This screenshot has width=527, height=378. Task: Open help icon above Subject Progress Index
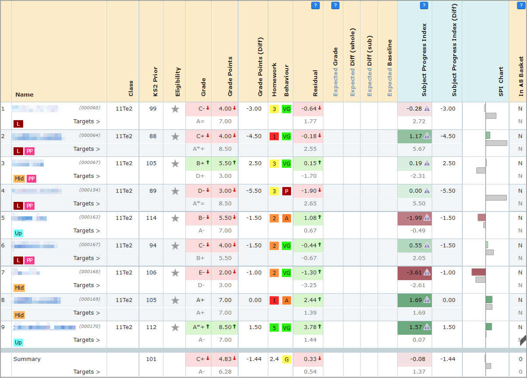pyautogui.click(x=424, y=6)
